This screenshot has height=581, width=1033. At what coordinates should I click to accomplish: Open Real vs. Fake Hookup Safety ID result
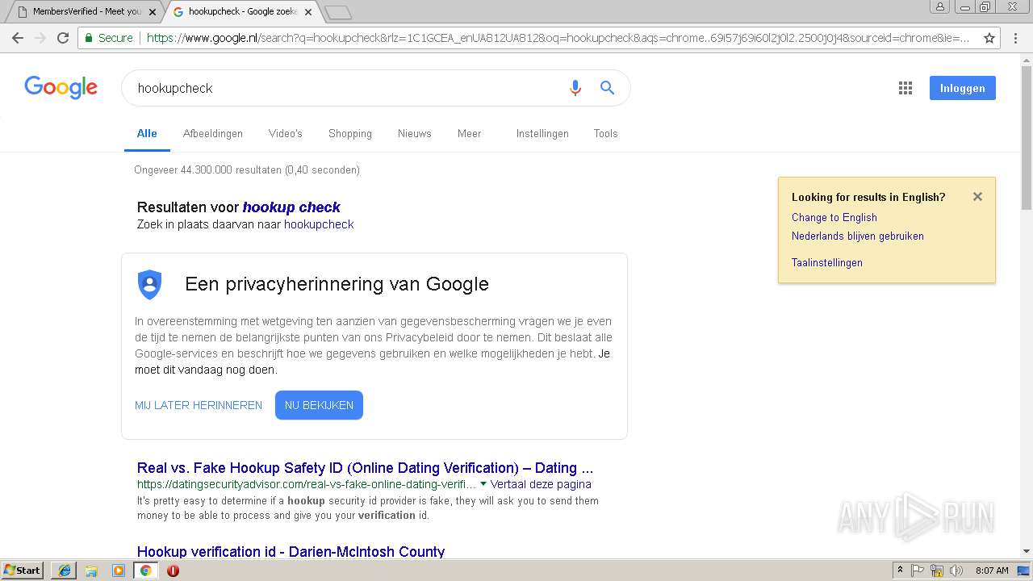pyautogui.click(x=365, y=468)
